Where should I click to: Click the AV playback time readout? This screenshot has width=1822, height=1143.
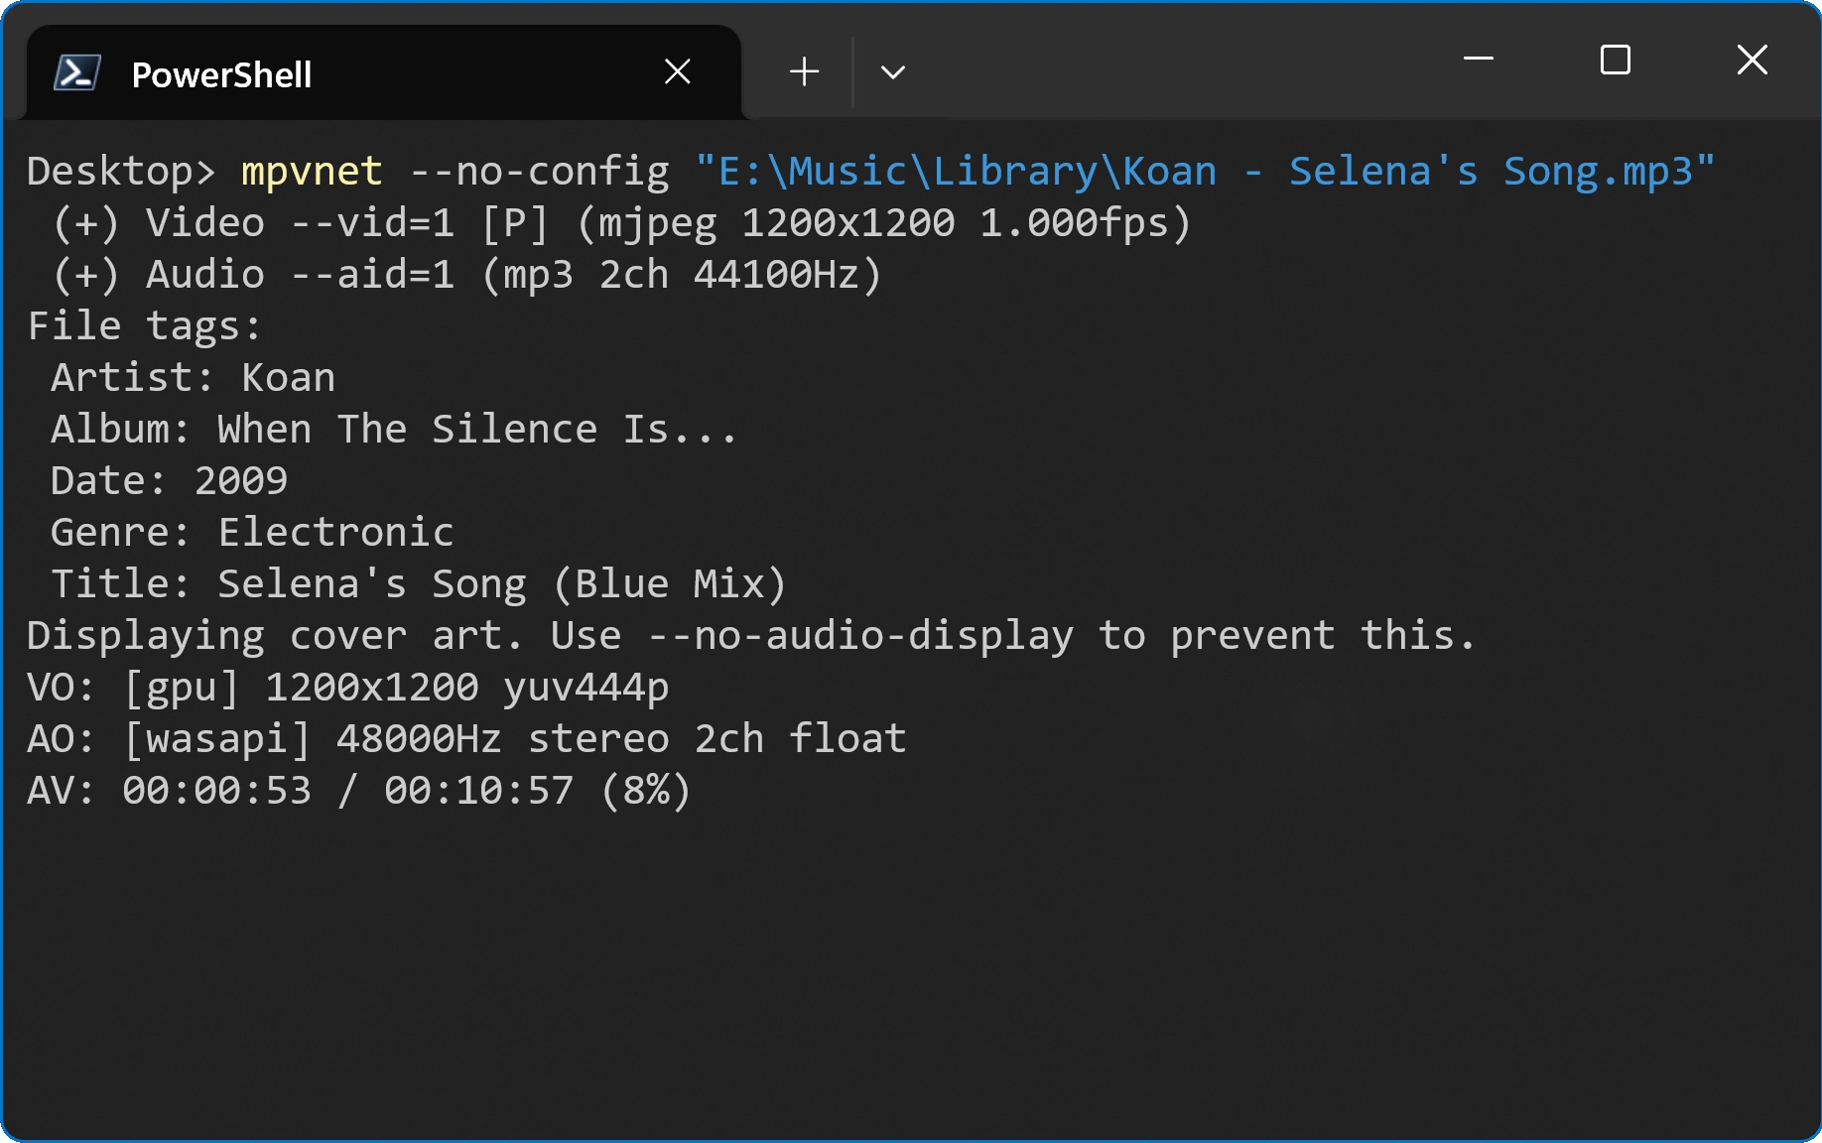coord(357,790)
